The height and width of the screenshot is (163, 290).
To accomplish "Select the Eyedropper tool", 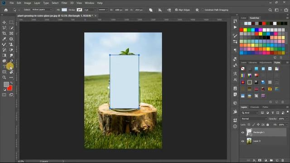I will (4, 39).
